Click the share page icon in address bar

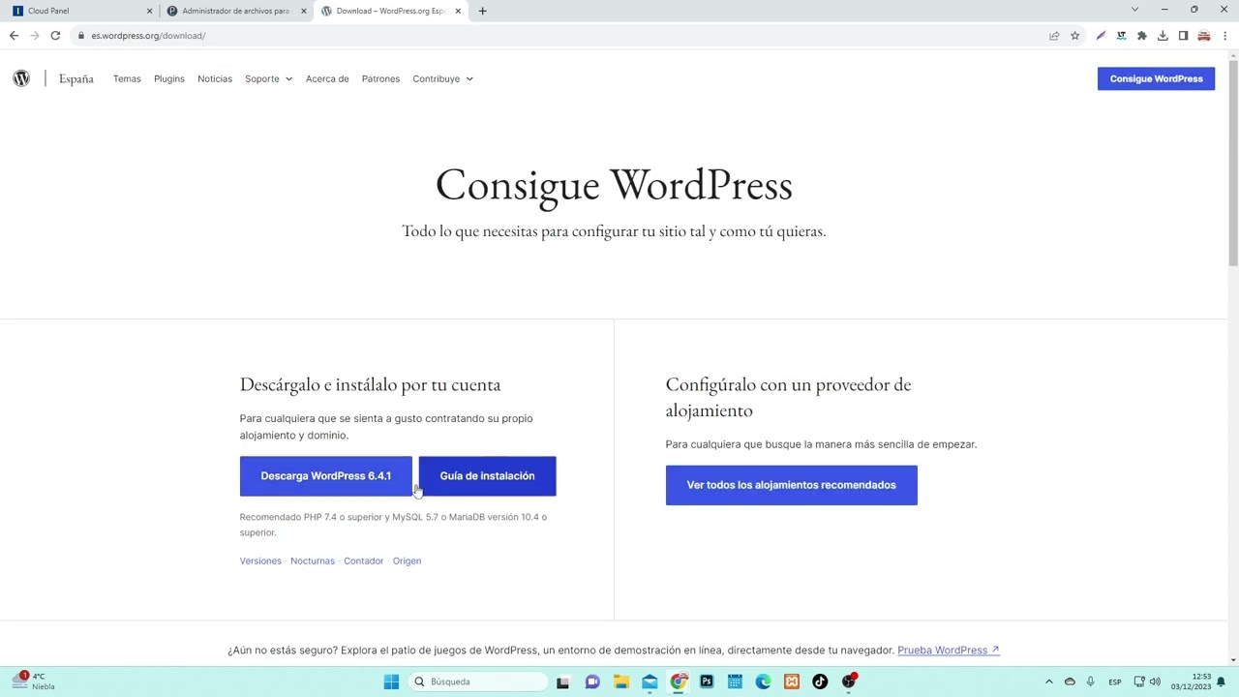[x=1054, y=36]
